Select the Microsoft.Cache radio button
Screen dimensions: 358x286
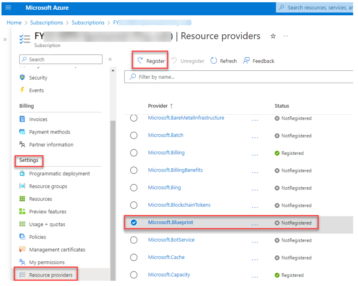[x=133, y=258]
